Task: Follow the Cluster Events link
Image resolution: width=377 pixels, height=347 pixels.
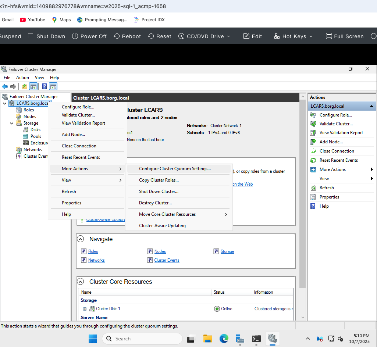Action: tap(166, 260)
